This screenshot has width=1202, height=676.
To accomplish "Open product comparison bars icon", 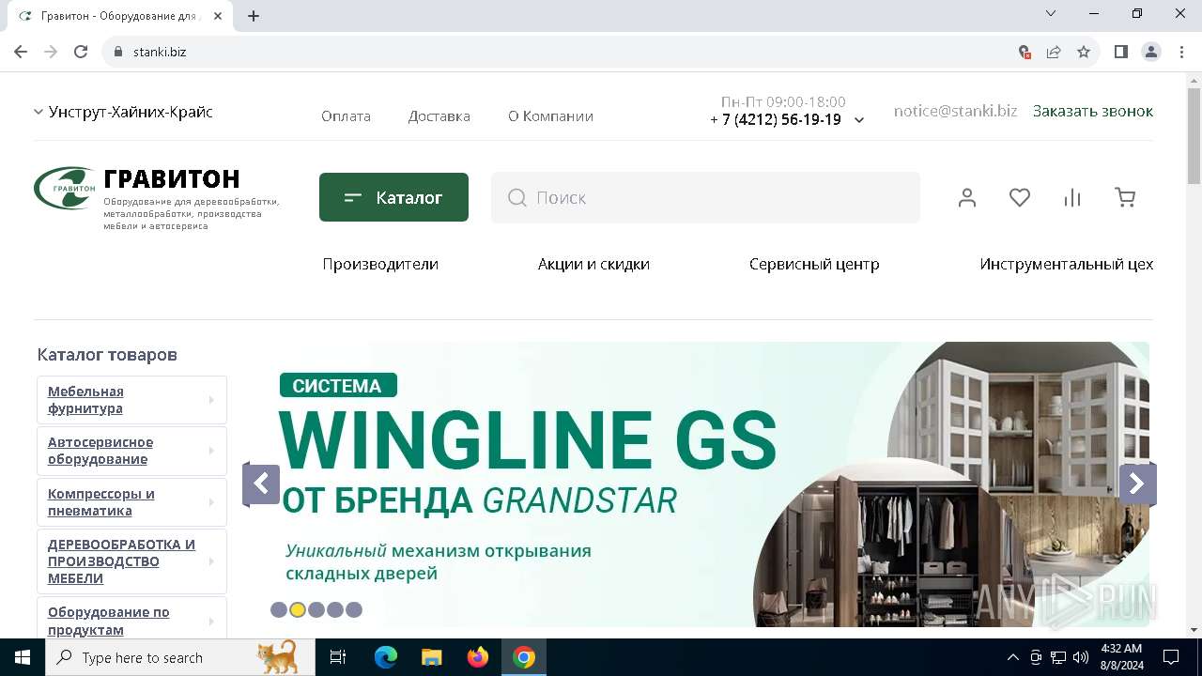I will click(1072, 197).
